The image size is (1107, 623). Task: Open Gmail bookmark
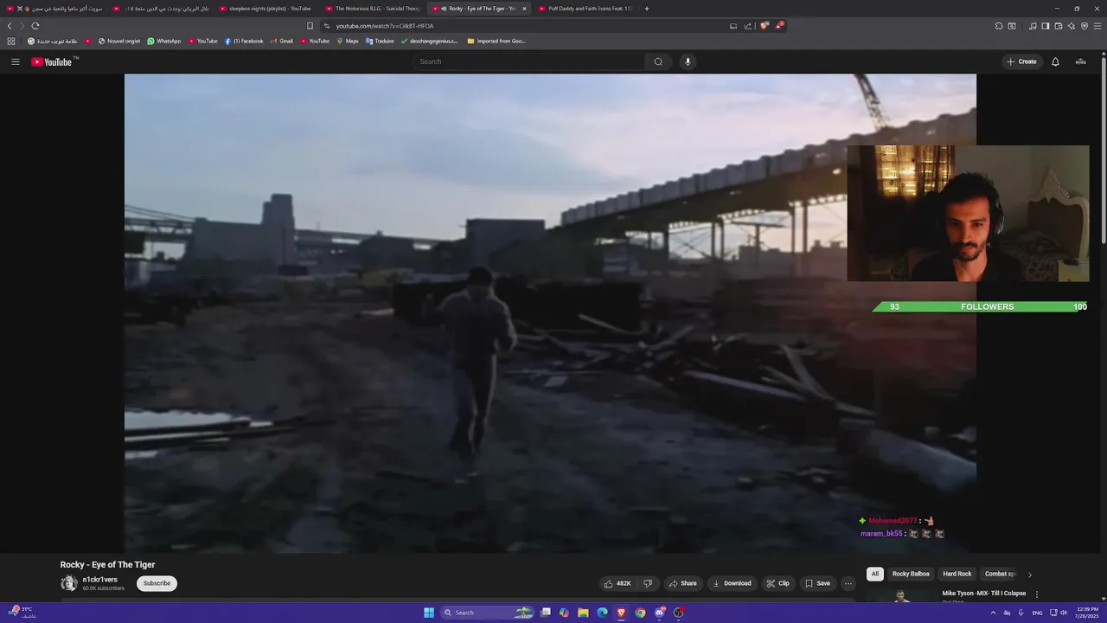(282, 41)
